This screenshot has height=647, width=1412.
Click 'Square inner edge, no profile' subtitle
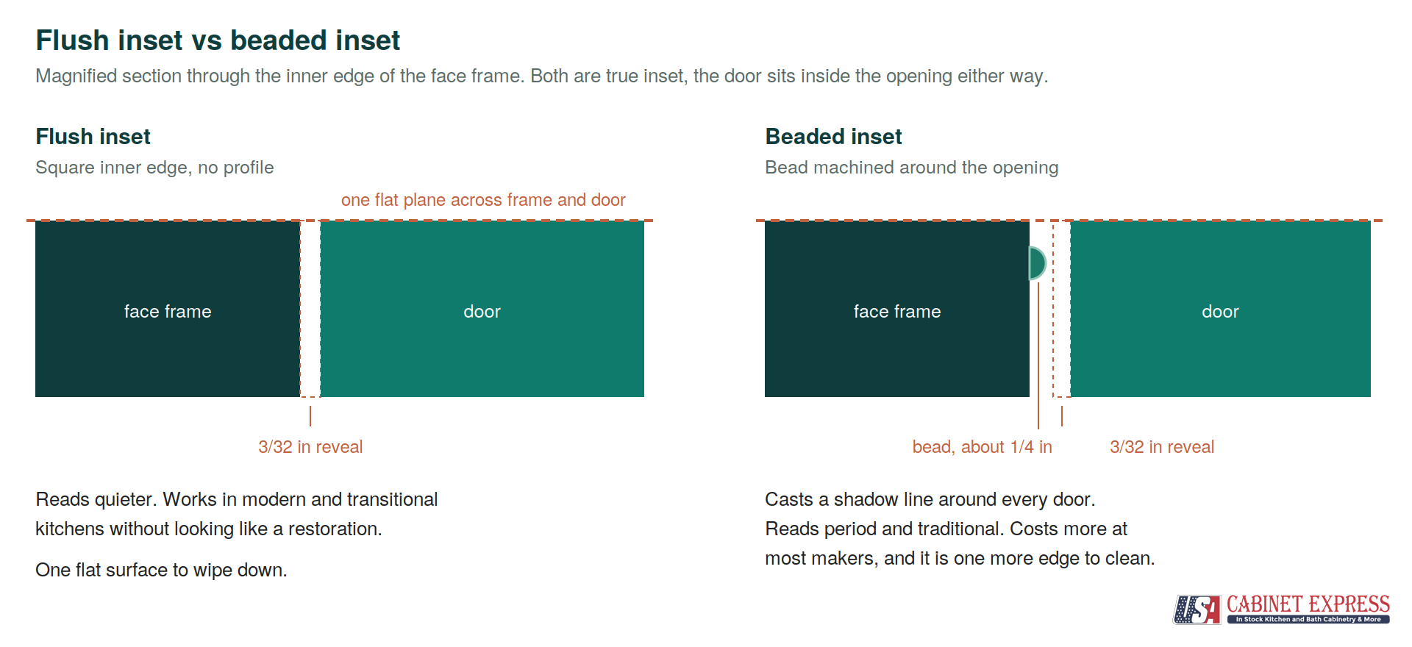(154, 168)
